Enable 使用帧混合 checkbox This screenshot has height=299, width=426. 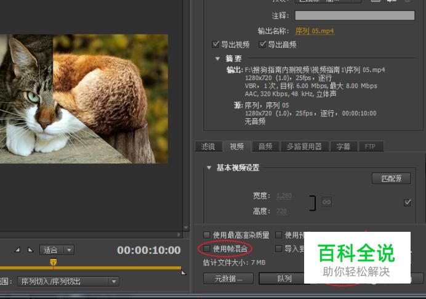[206, 248]
